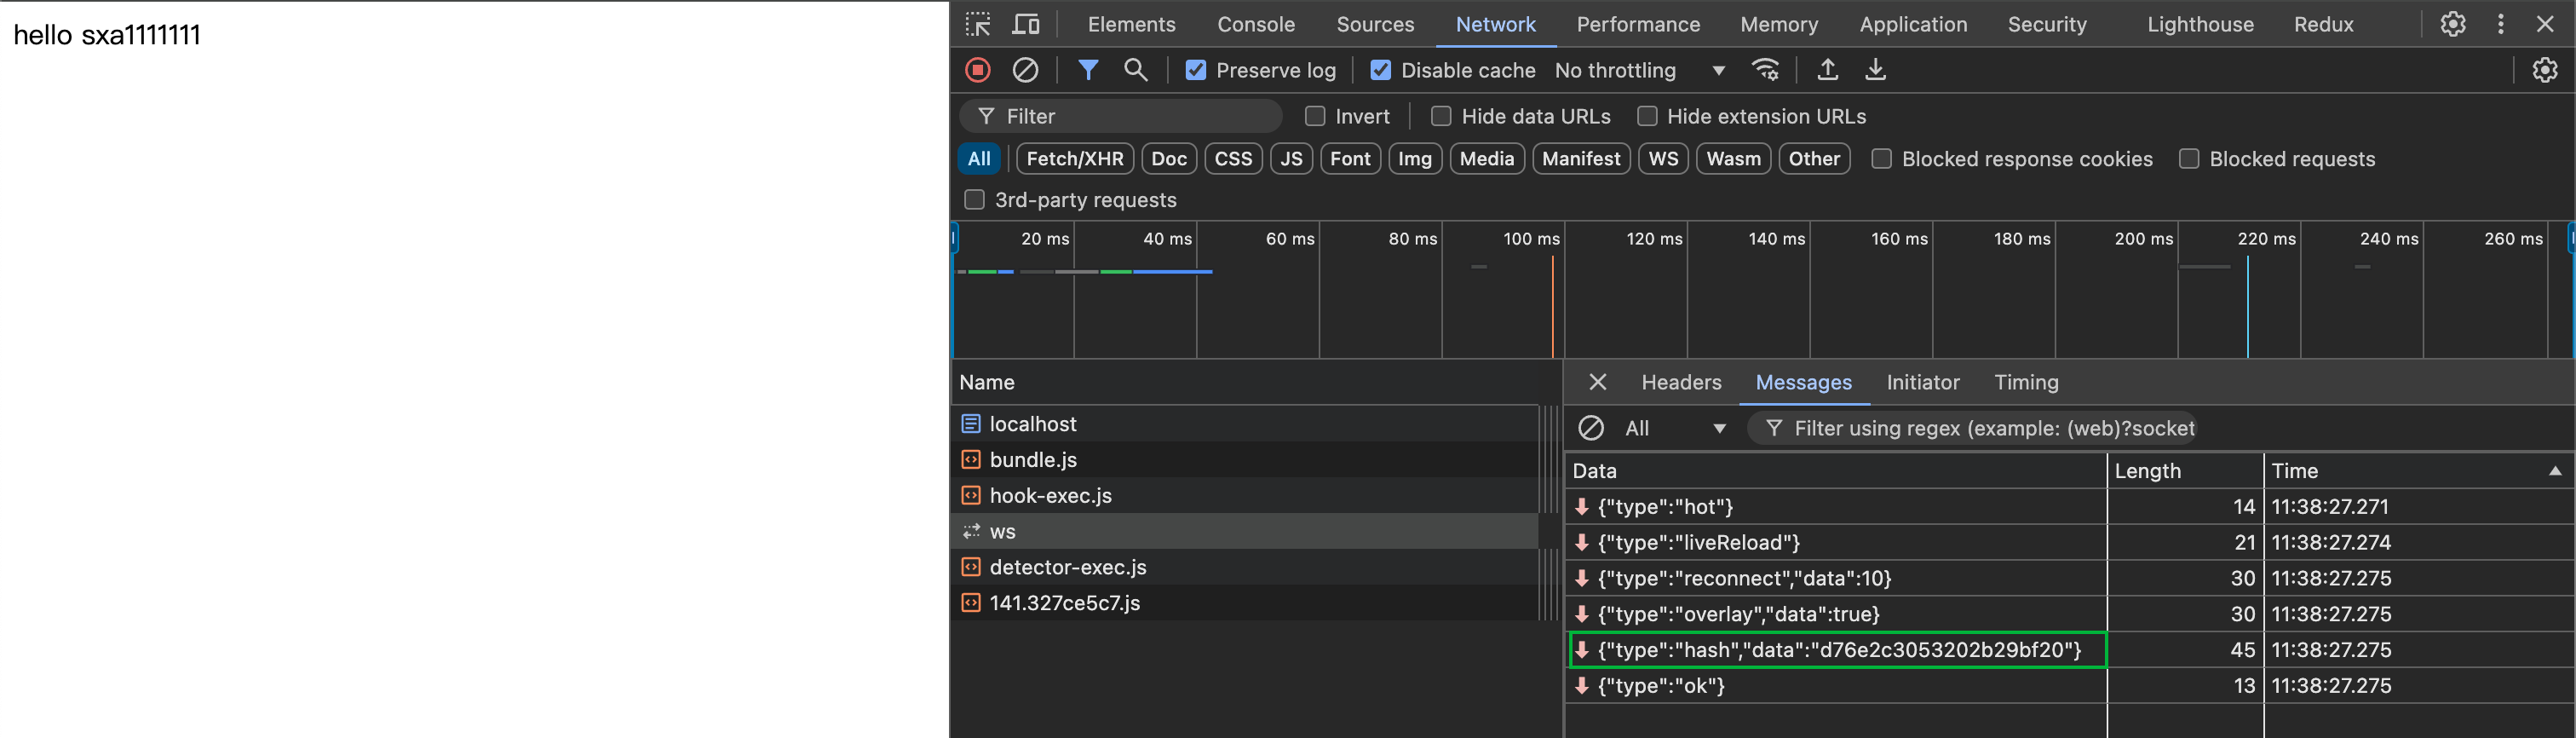
Task: Enable Hide extension URLs checkbox
Action: point(1647,116)
